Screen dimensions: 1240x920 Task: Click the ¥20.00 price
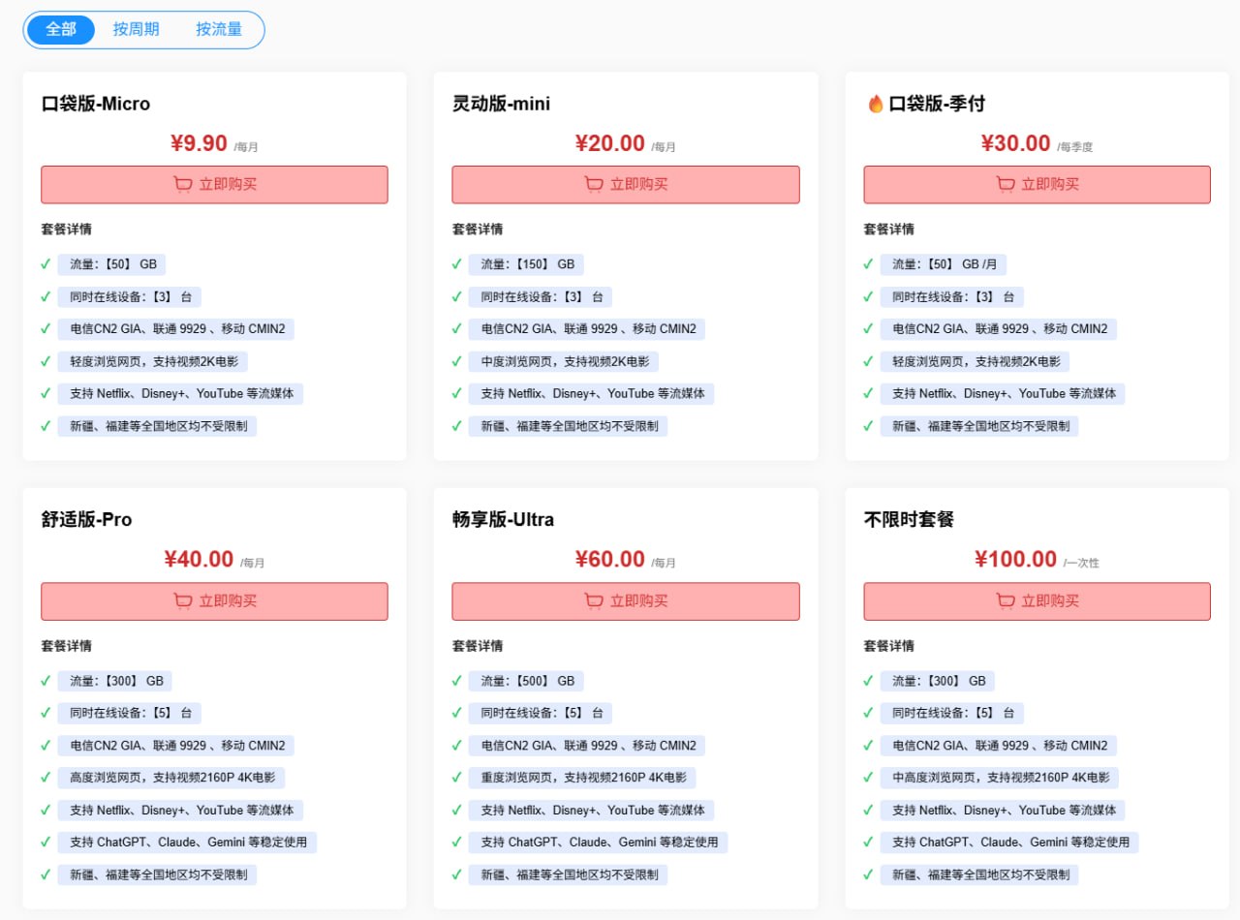coord(609,143)
